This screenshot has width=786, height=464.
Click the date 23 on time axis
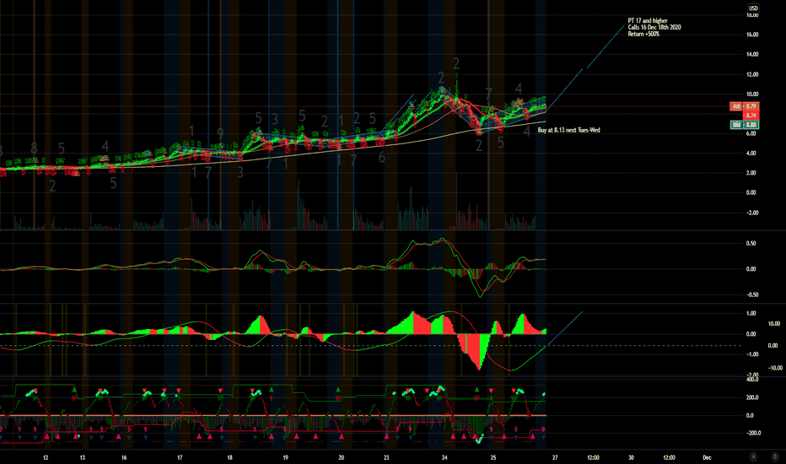click(x=386, y=457)
